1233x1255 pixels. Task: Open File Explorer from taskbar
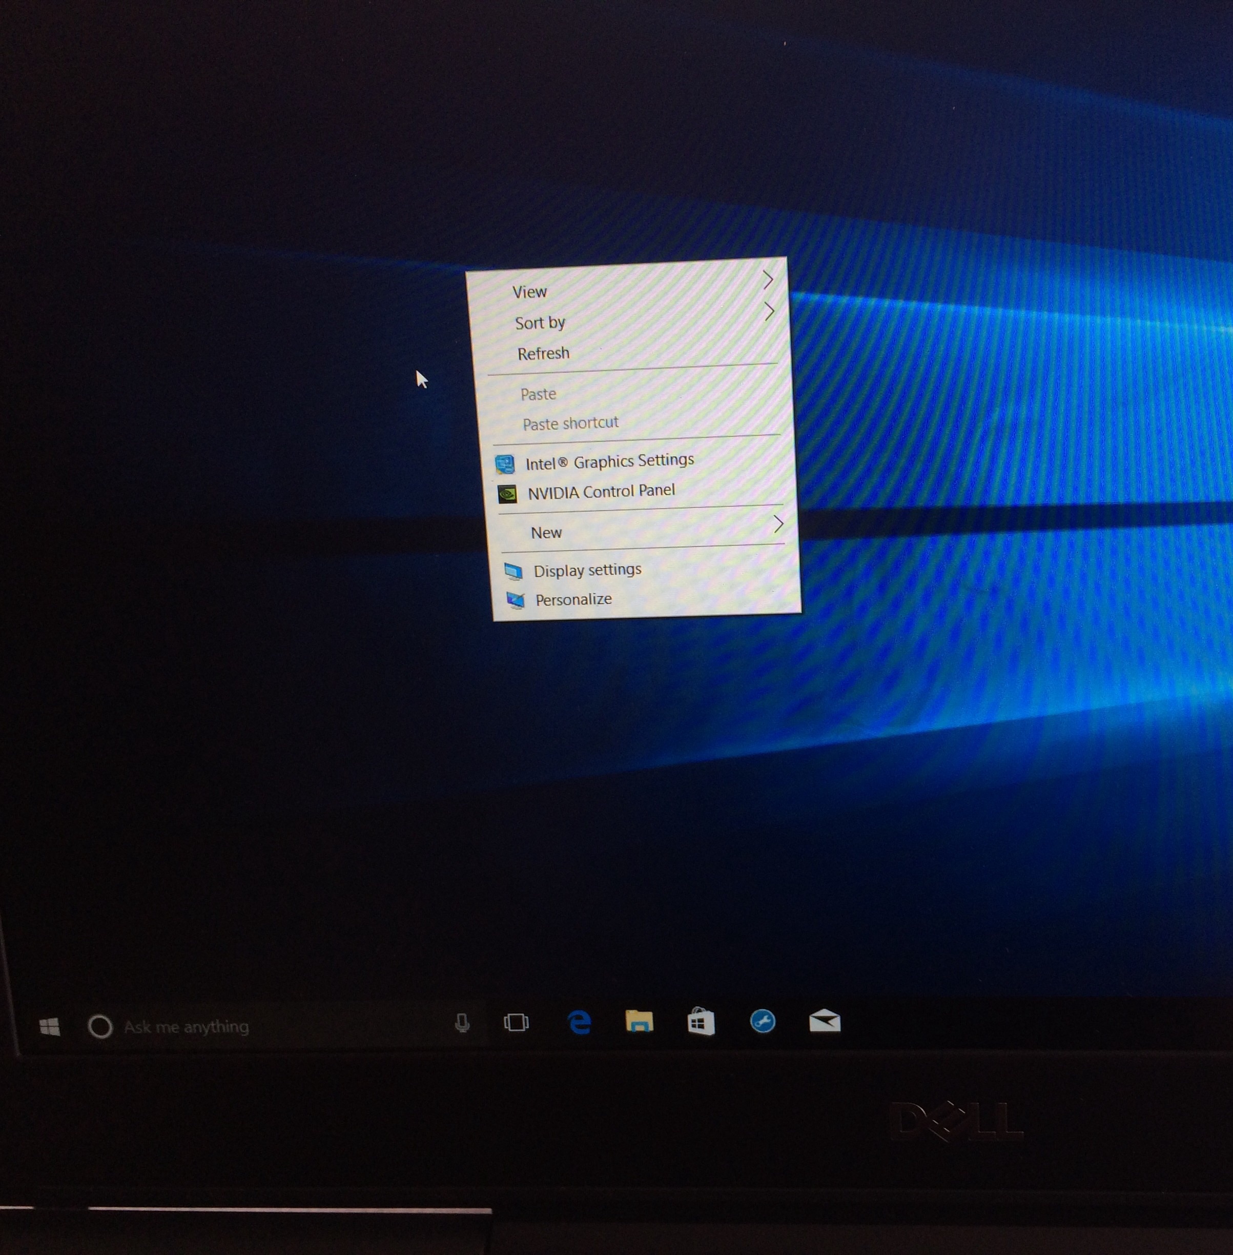point(639,1021)
